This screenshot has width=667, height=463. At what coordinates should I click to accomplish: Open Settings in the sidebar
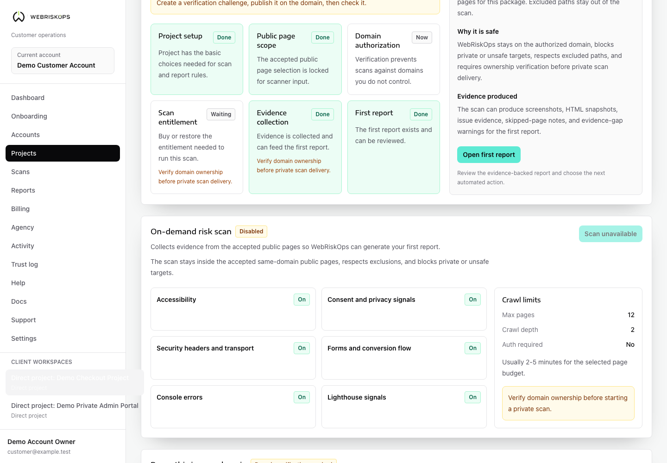click(63, 338)
